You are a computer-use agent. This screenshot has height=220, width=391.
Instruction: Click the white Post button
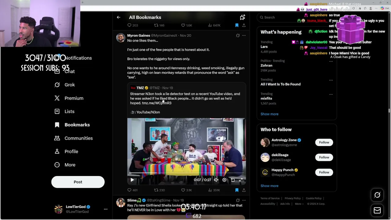(x=78, y=182)
